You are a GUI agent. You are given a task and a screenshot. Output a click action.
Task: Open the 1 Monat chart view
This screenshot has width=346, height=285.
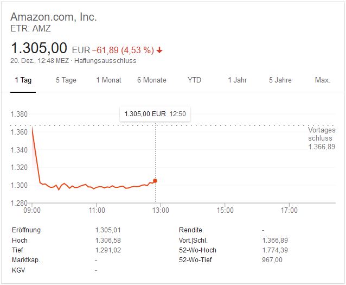(108, 80)
